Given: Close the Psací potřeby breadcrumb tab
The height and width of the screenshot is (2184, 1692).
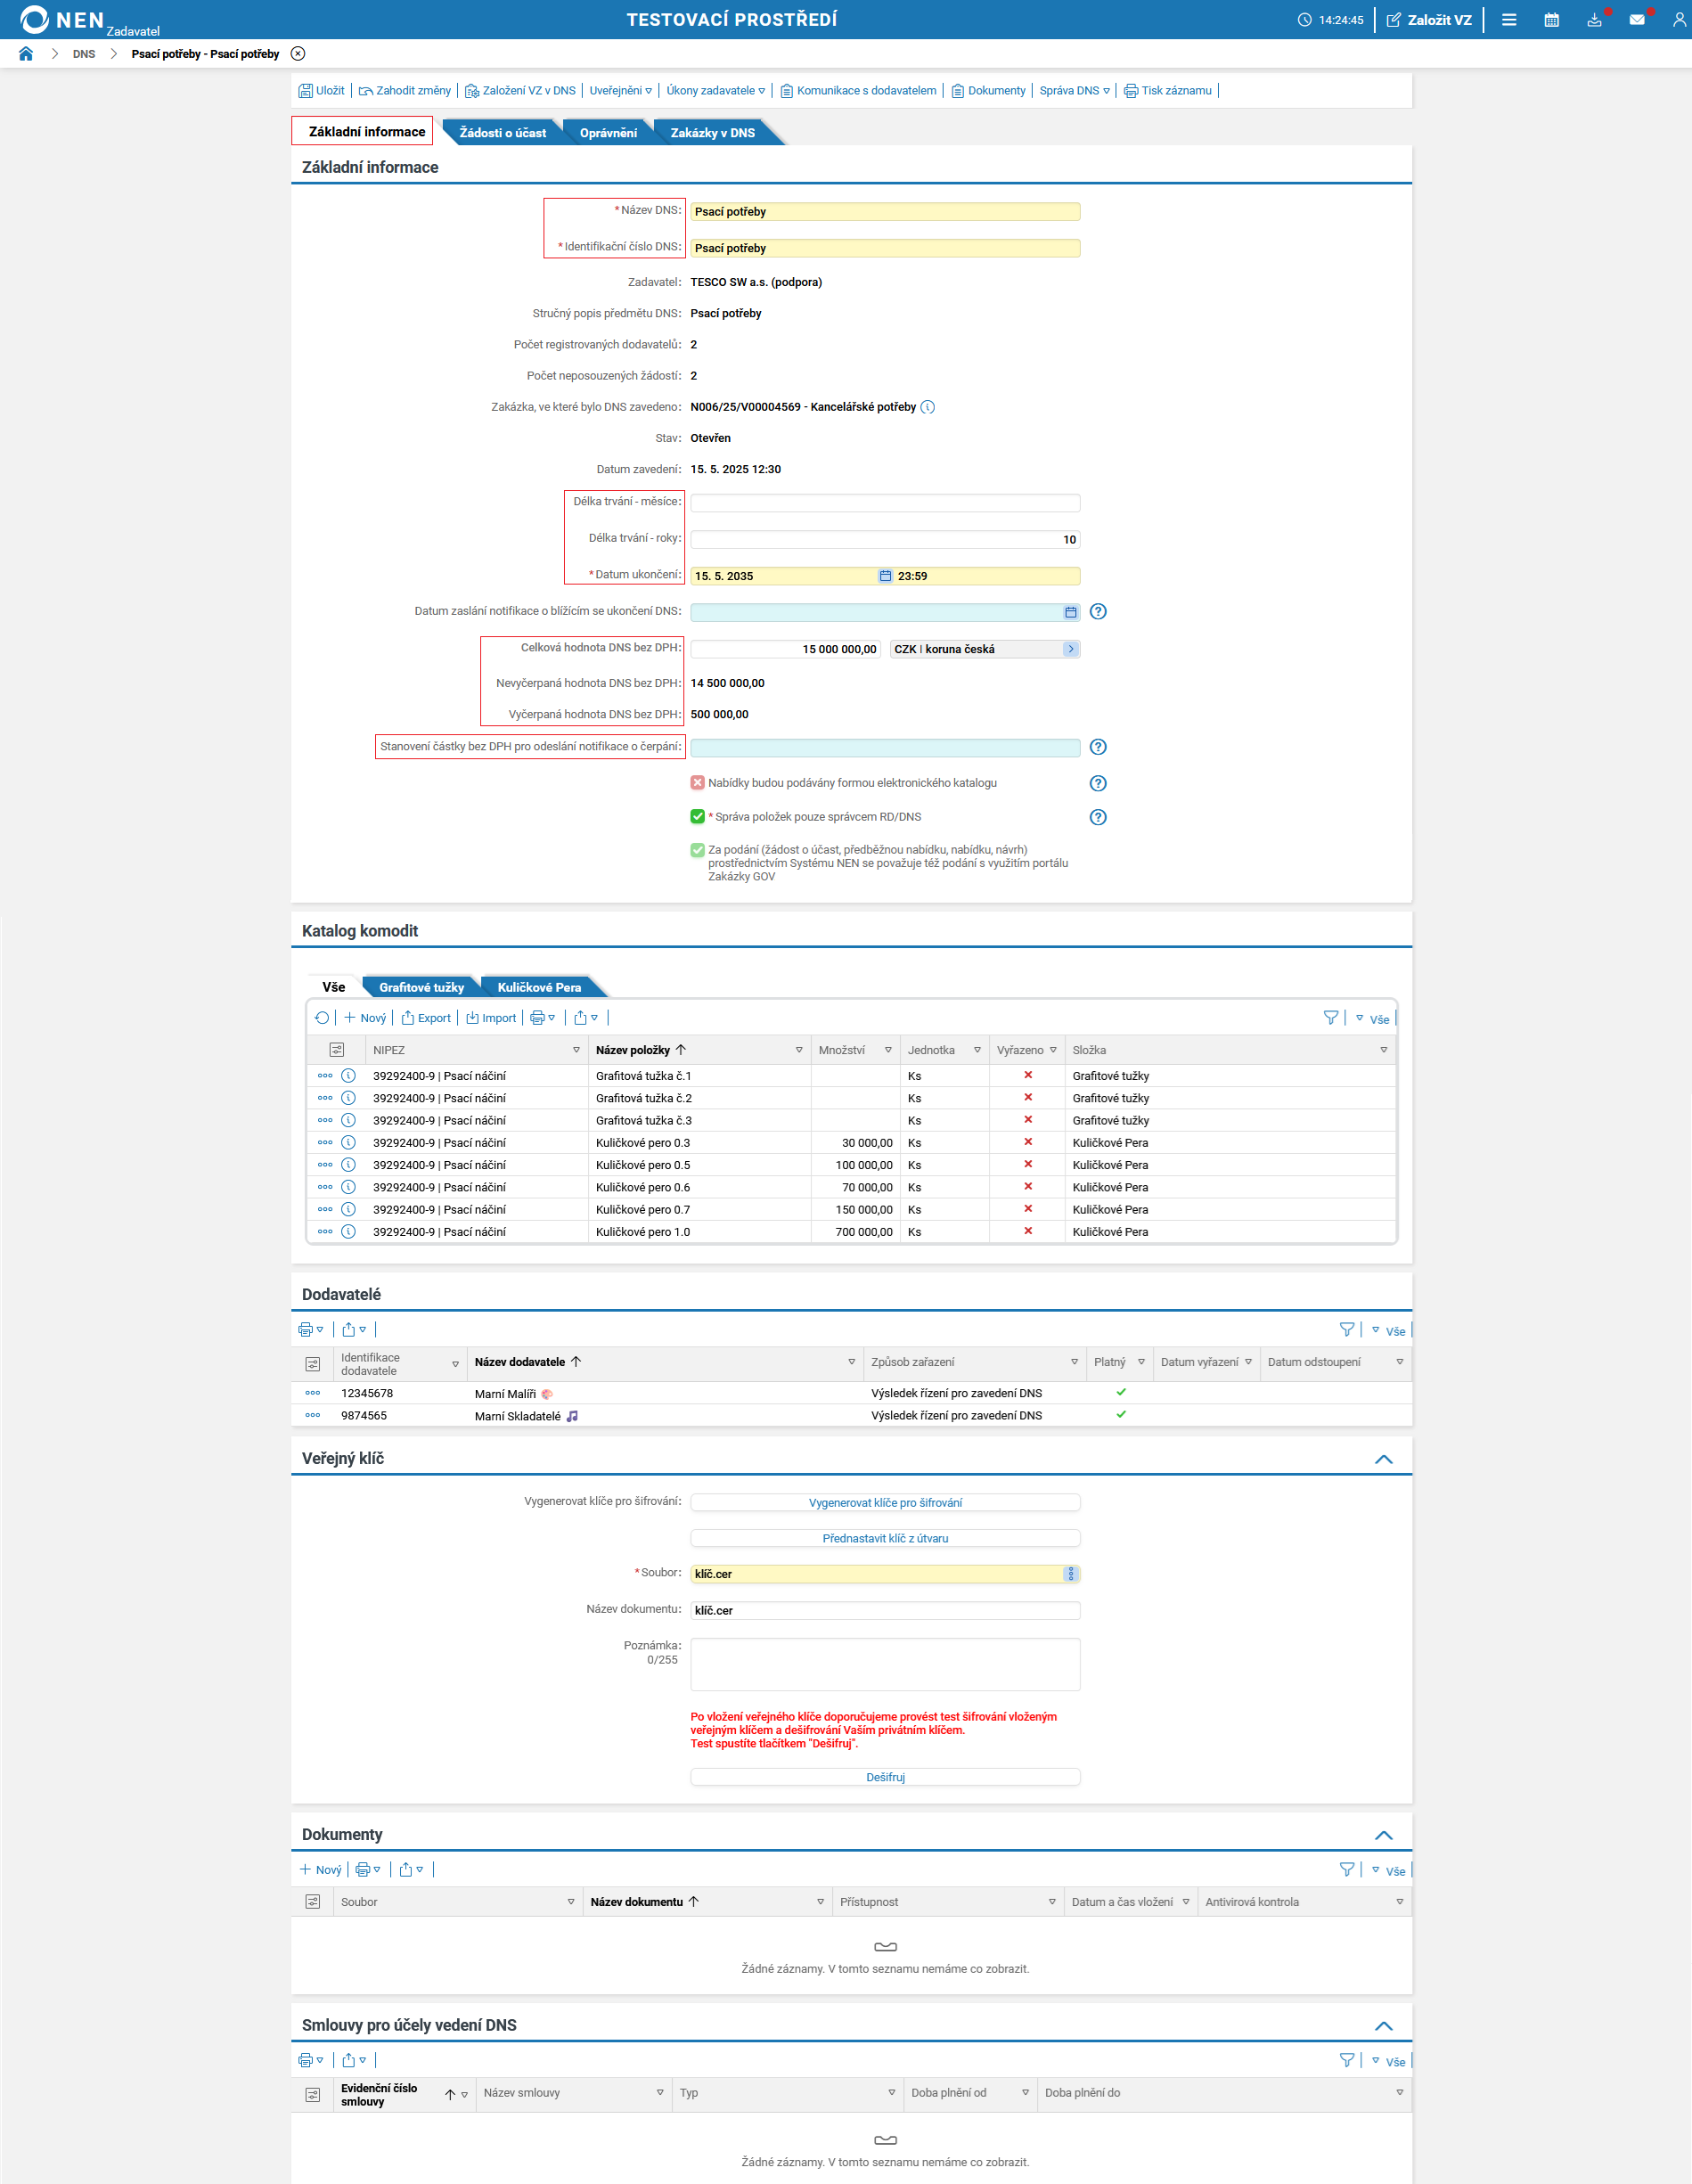Looking at the screenshot, I should click(298, 54).
